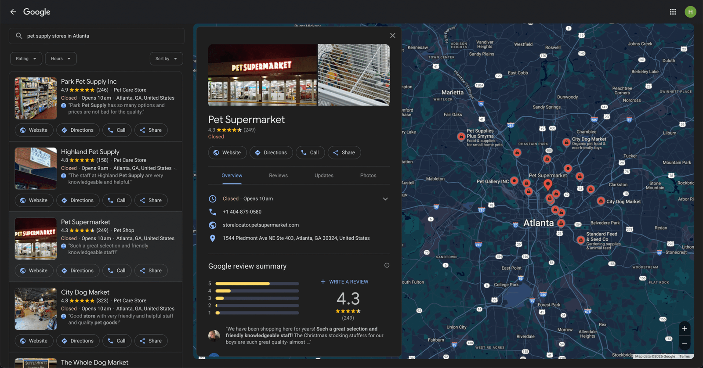The height and width of the screenshot is (368, 703).
Task: Open the Rating filter dropdown
Action: pos(26,59)
